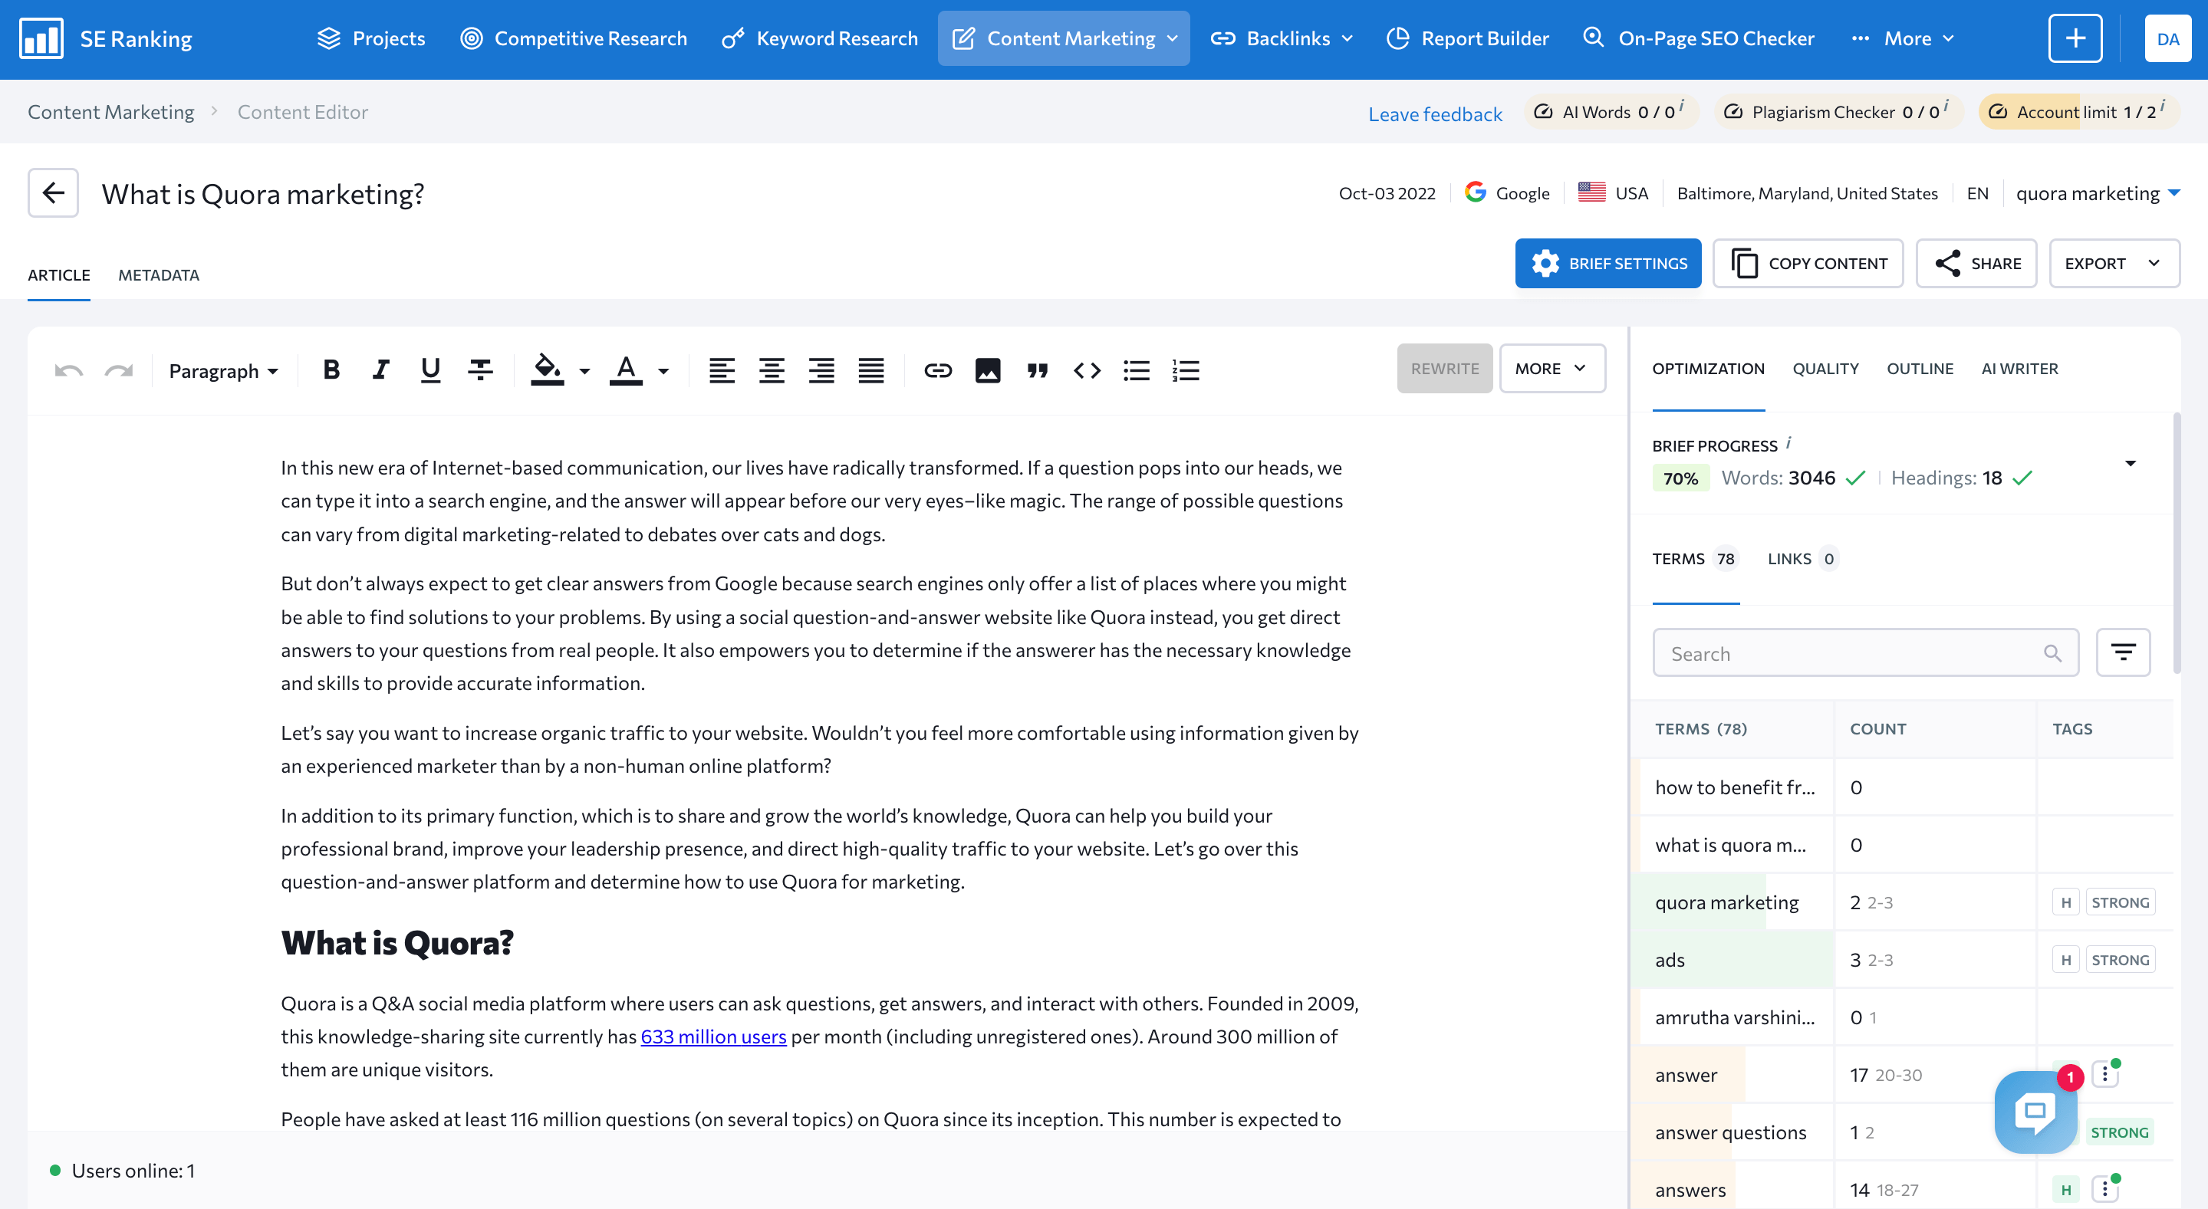Click the quora marketing term row

[1901, 902]
